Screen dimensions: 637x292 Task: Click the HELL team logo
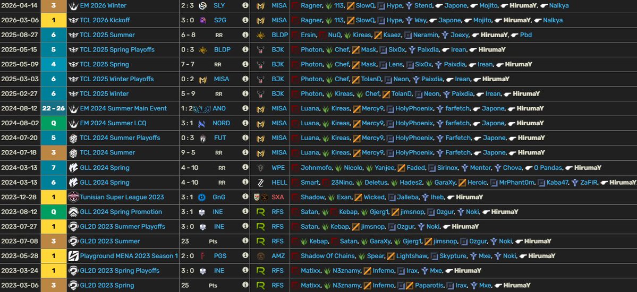point(260,182)
